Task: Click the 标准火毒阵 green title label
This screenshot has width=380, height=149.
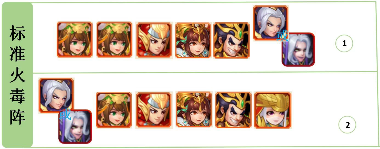Action: tap(17, 75)
